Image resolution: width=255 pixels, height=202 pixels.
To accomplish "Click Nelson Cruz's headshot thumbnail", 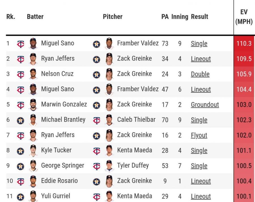I will click(33, 74).
